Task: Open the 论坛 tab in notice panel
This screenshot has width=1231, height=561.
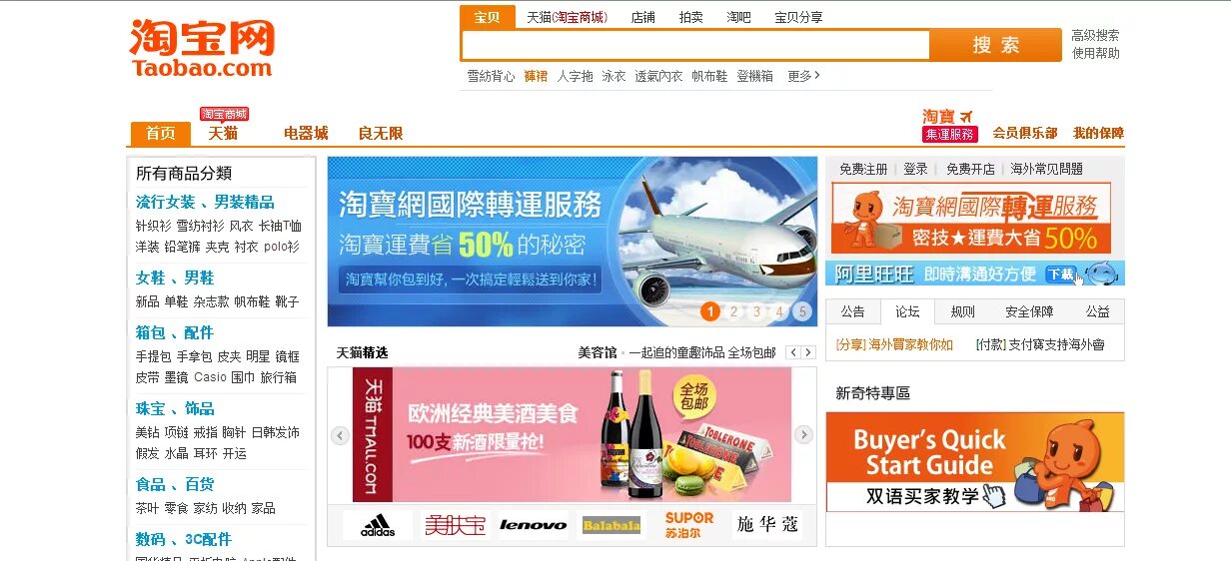Action: click(907, 311)
